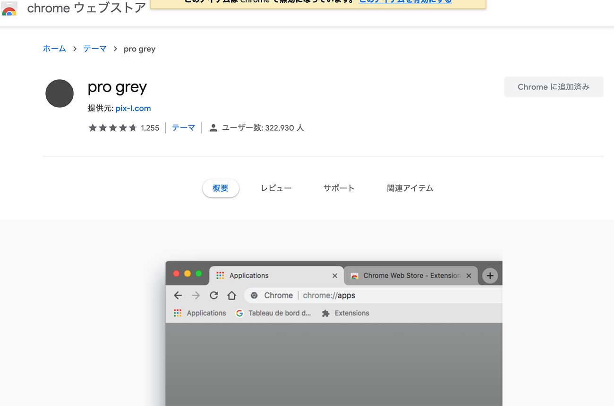Click the pro grey round theme icon
Screen dimensions: 614x406
(60, 93)
